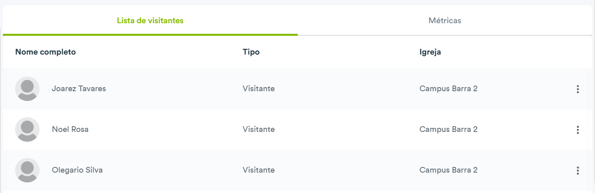Open the visitor name Olegario Silva

point(77,170)
